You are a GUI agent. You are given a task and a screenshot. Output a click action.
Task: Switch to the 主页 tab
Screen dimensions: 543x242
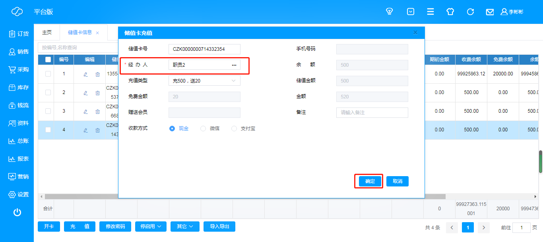[47, 33]
